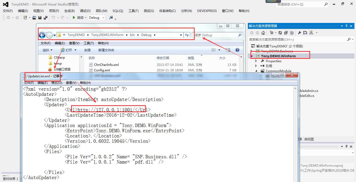
Task: Open the 工具(T) menu in Explorer window
Action: point(89,43)
